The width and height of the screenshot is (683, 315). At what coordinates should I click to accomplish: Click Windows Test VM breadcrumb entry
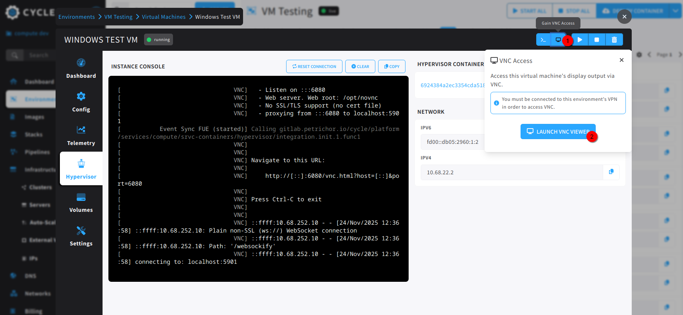tap(218, 17)
